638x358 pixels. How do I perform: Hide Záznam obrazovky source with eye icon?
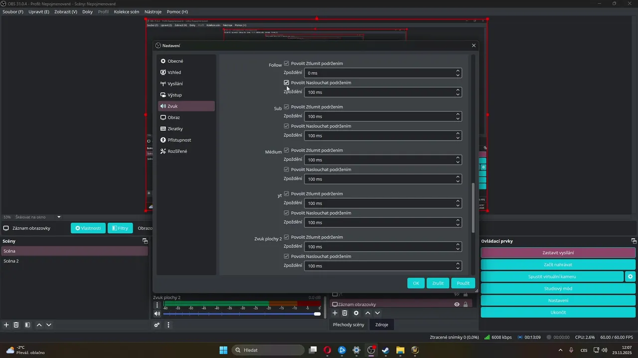click(457, 304)
